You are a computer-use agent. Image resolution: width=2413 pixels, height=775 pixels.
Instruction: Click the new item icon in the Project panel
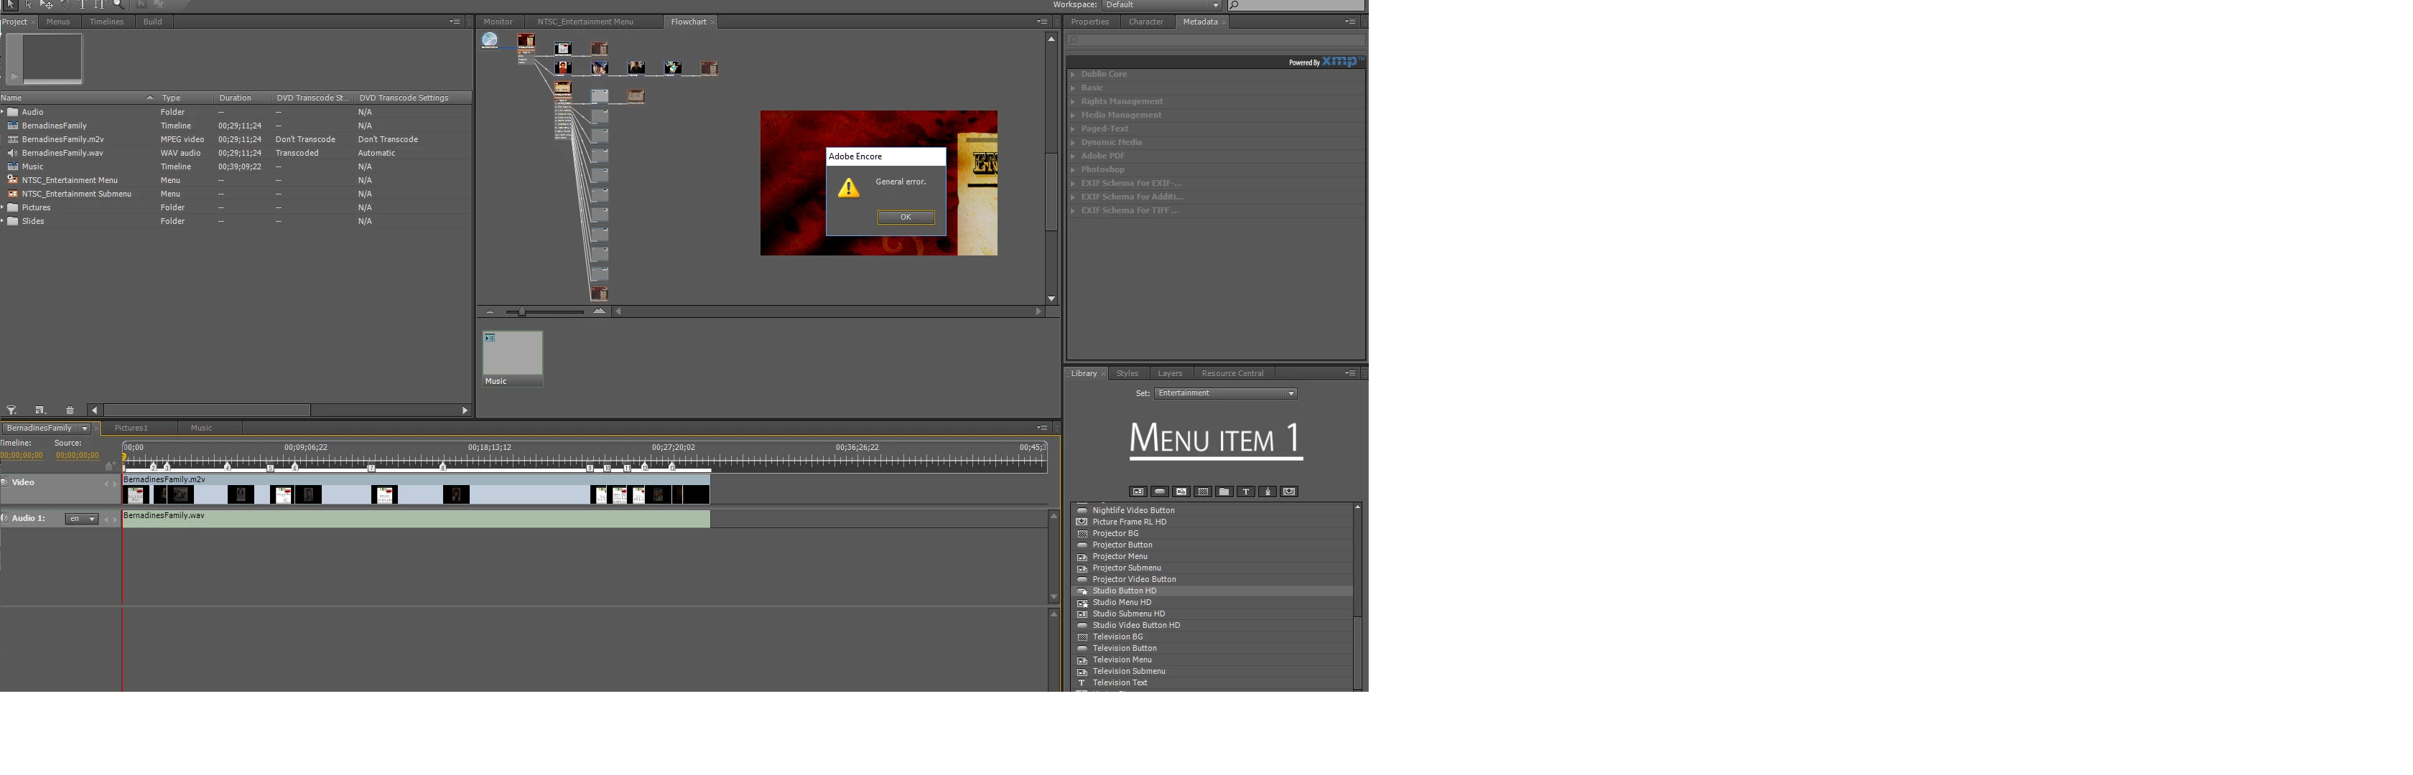pos(39,410)
